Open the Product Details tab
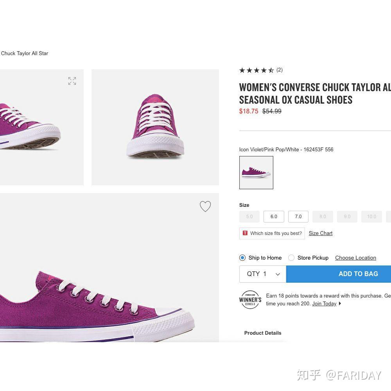This screenshot has width=391, height=391. [x=263, y=333]
